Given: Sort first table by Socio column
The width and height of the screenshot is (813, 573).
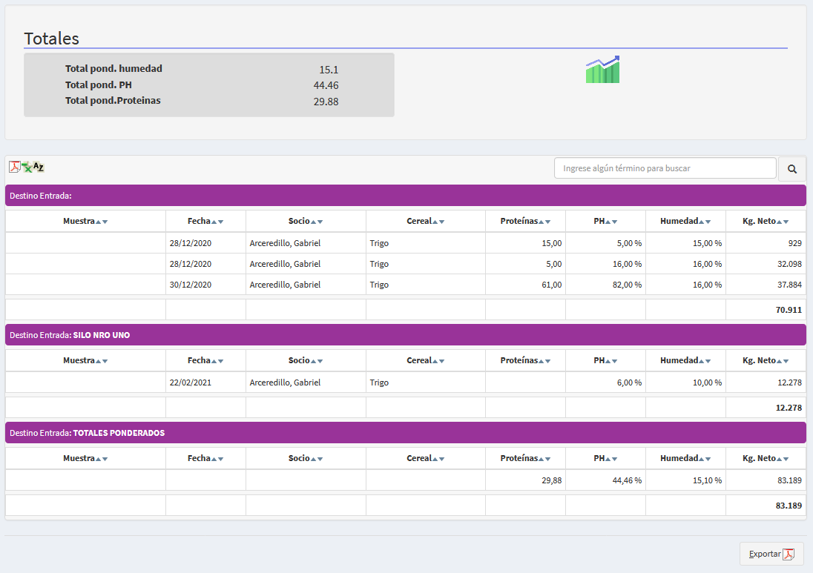Looking at the screenshot, I should pyautogui.click(x=306, y=221).
